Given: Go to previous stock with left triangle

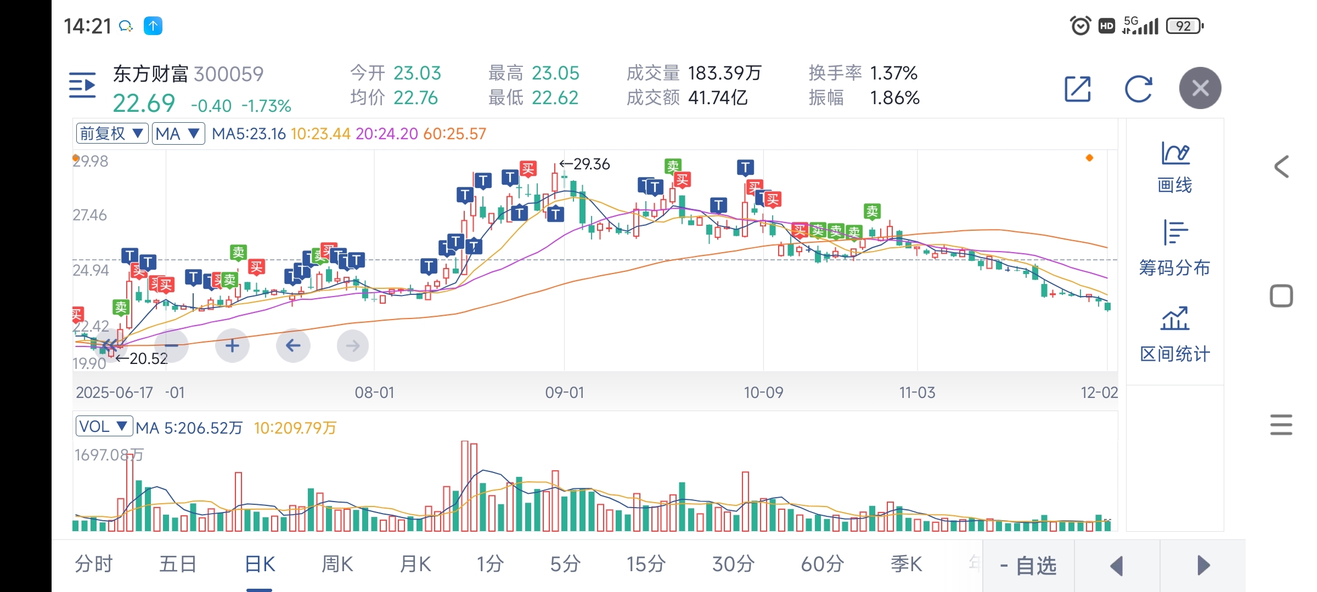Looking at the screenshot, I should point(1117,566).
